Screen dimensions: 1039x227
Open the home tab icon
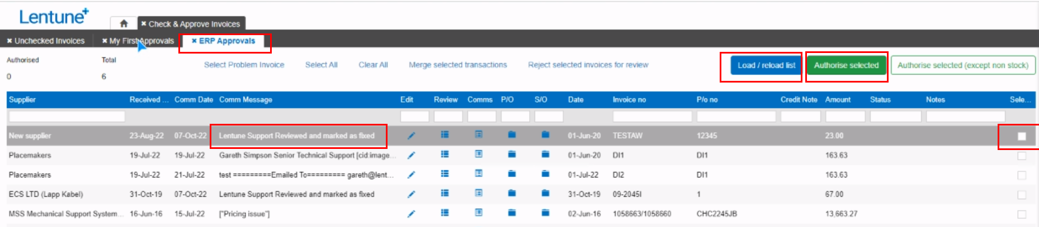pos(124,23)
